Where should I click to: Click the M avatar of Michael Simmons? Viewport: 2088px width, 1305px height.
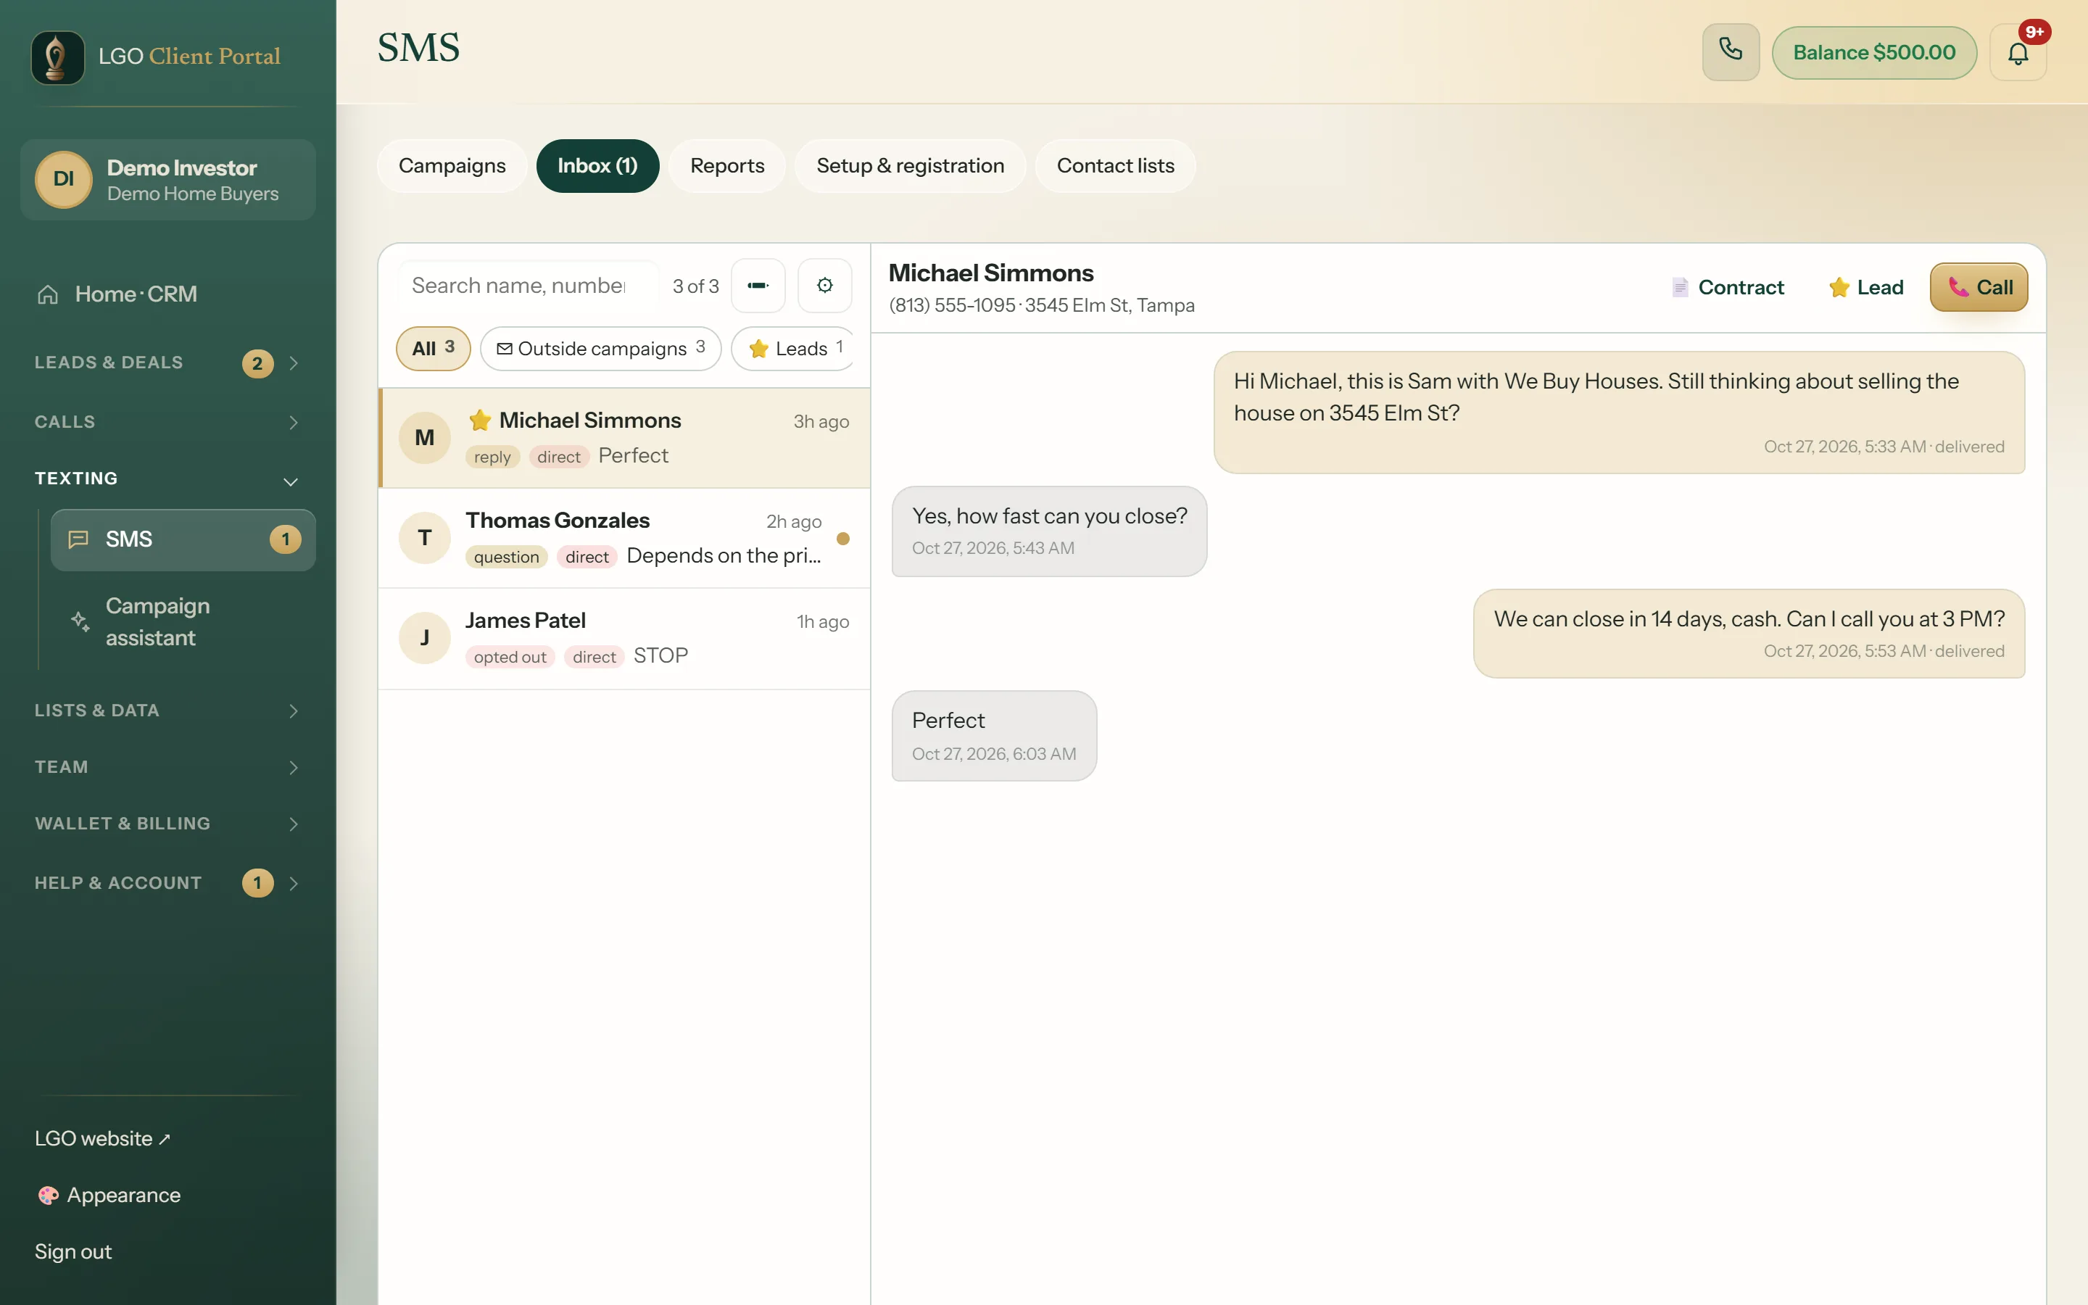(x=425, y=438)
